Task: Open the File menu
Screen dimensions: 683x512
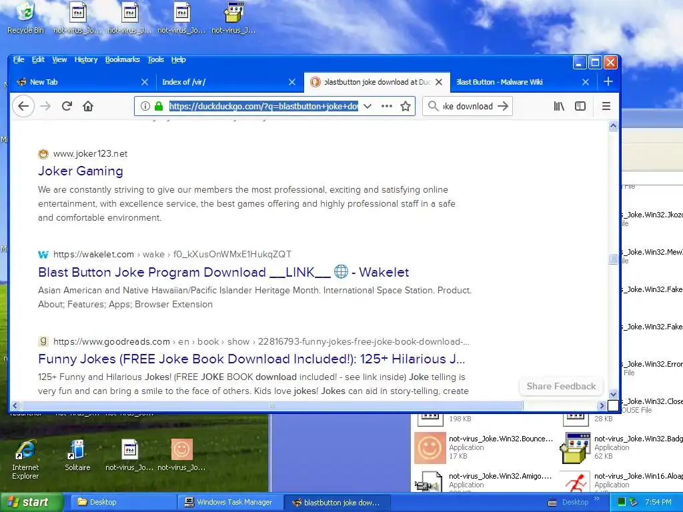Action: coord(19,59)
